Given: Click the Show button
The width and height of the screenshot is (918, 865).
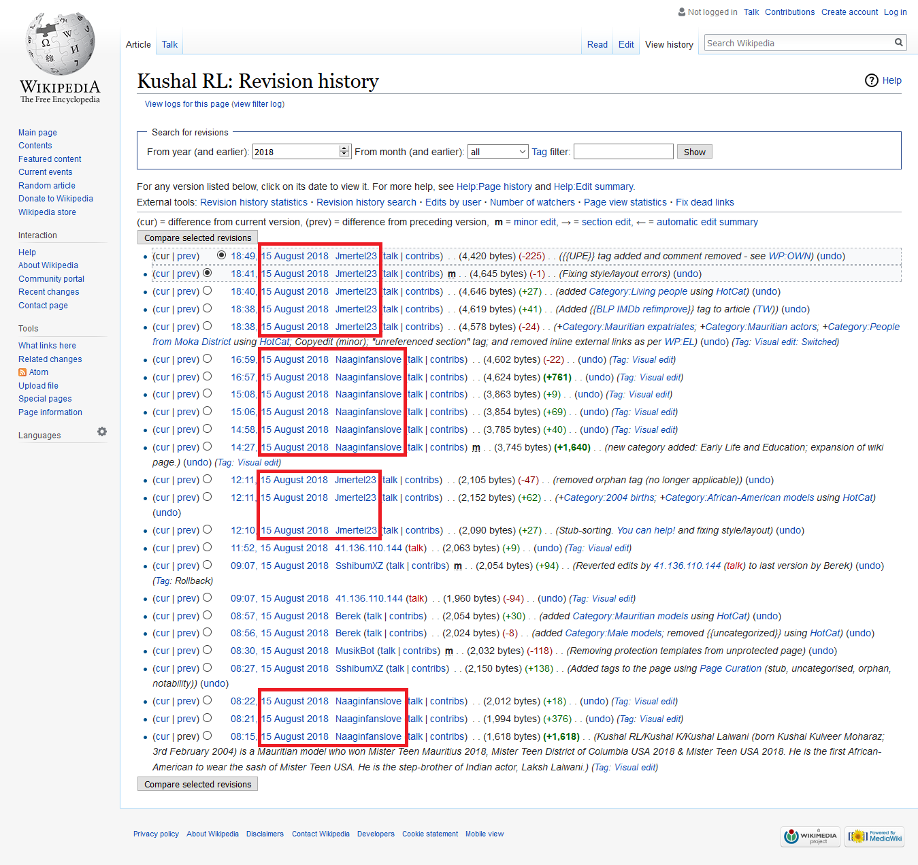Looking at the screenshot, I should point(694,152).
